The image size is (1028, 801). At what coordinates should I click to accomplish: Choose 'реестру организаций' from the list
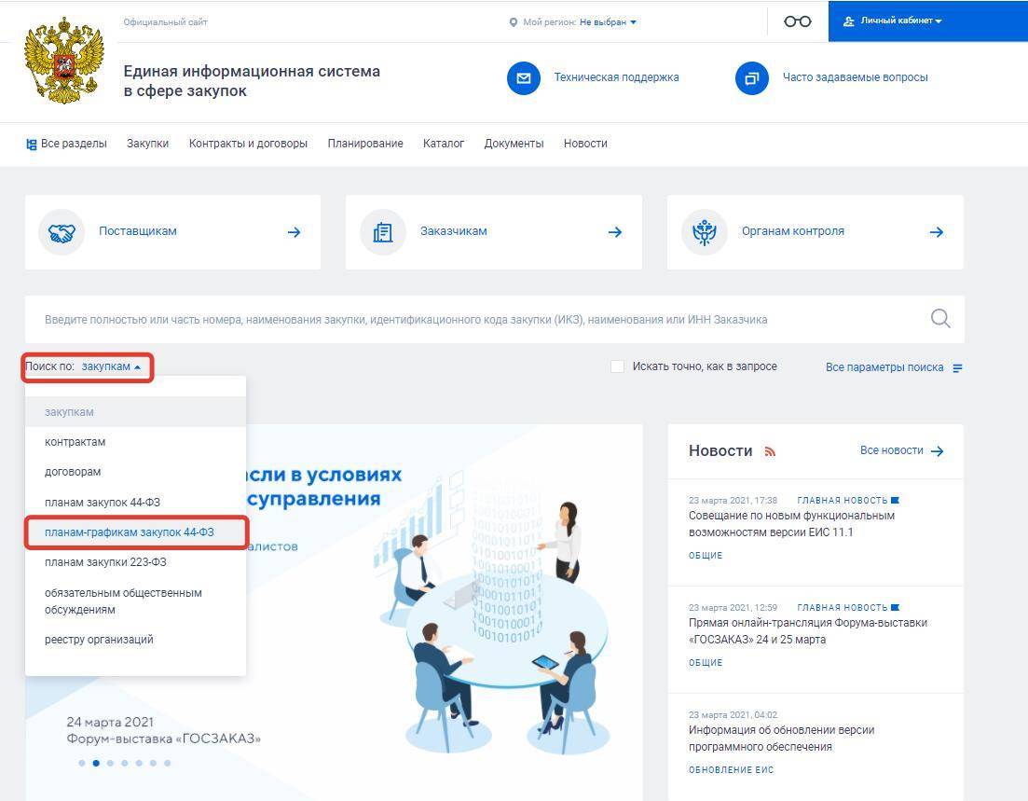[x=99, y=640]
